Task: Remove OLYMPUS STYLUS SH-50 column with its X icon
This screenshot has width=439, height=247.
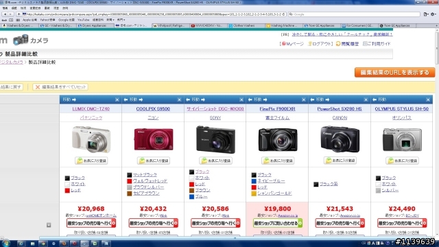Action: 428,99
